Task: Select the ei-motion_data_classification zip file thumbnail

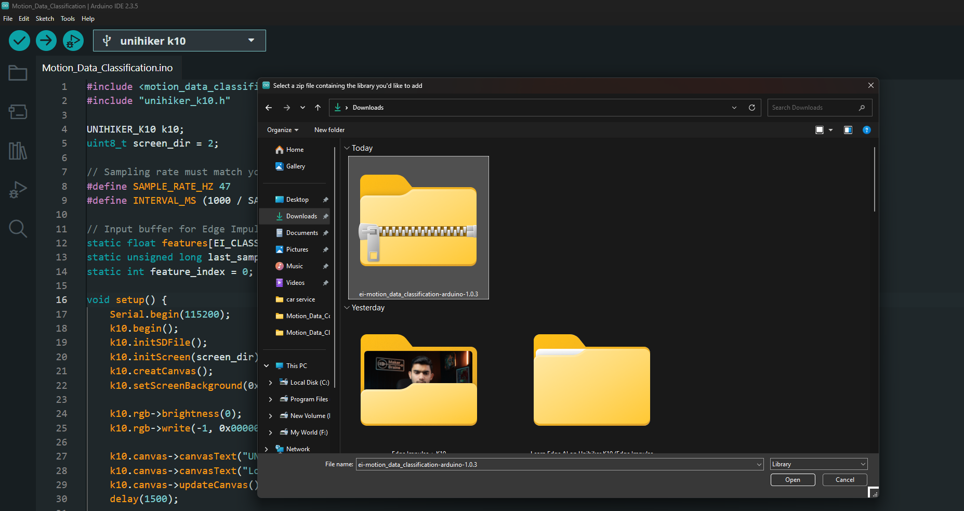Action: click(418, 228)
